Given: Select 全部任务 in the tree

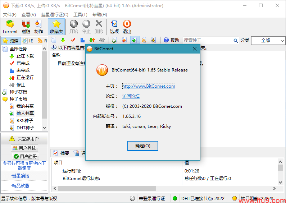Looking at the screenshot, I should pyautogui.click(x=18, y=49).
